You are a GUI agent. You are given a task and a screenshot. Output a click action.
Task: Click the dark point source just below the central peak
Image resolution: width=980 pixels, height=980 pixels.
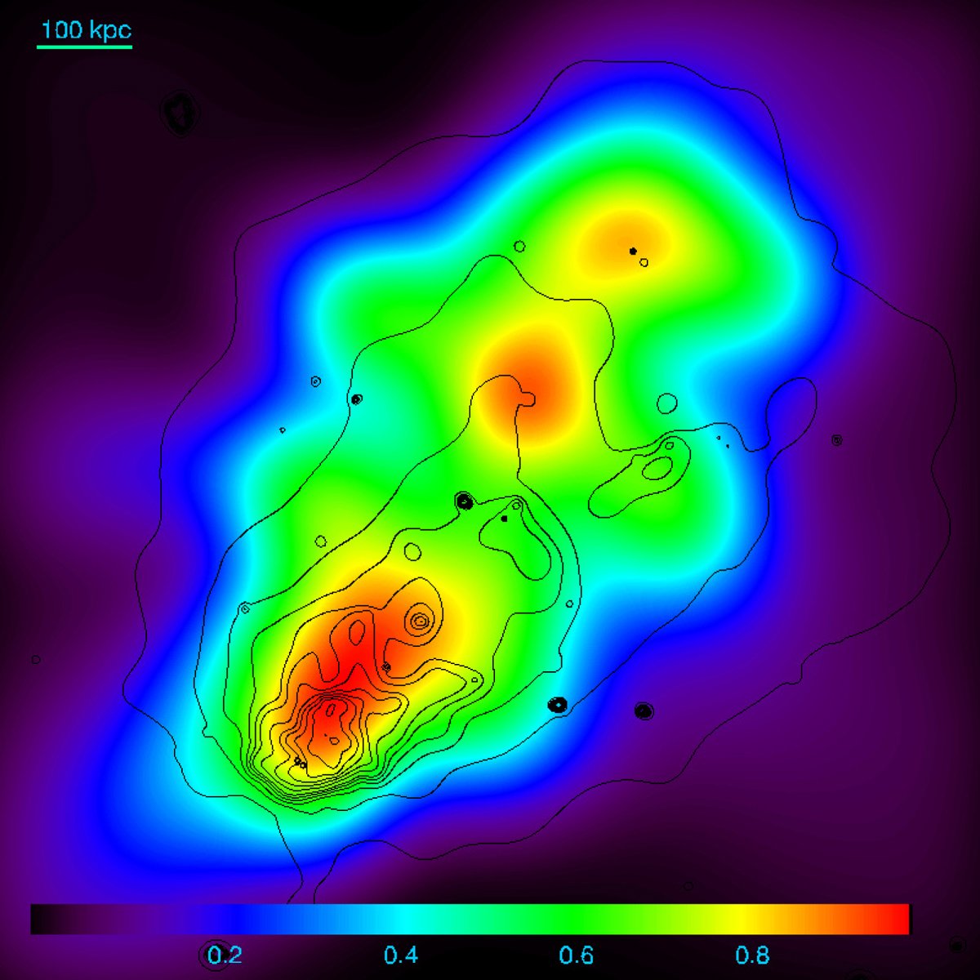click(x=464, y=501)
